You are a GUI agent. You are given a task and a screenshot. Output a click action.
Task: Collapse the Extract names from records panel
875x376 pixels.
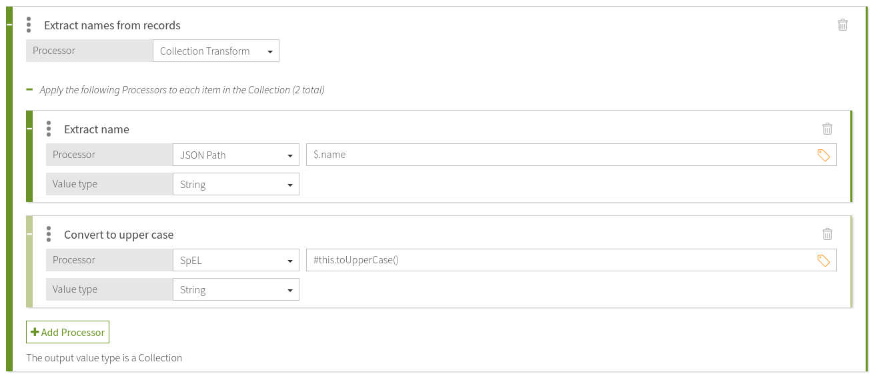[9, 25]
